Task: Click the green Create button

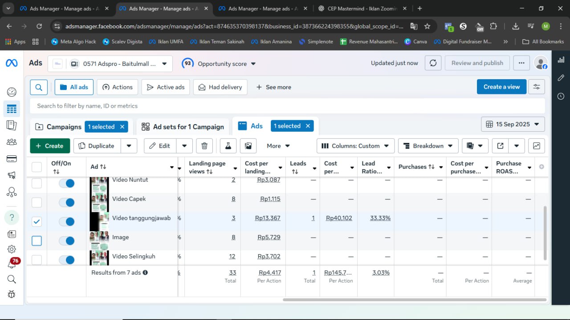Action: pos(49,146)
